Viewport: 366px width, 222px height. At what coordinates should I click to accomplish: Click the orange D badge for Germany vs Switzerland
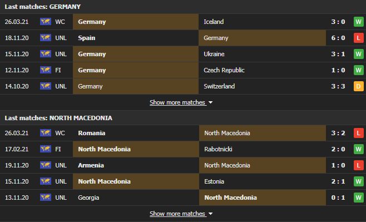pyautogui.click(x=359, y=86)
